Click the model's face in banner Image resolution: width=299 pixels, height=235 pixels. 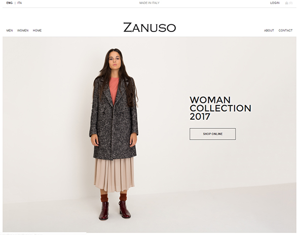[x=115, y=59]
